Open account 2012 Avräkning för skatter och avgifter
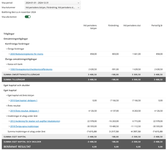The image size is (166, 150). tap(35, 121)
